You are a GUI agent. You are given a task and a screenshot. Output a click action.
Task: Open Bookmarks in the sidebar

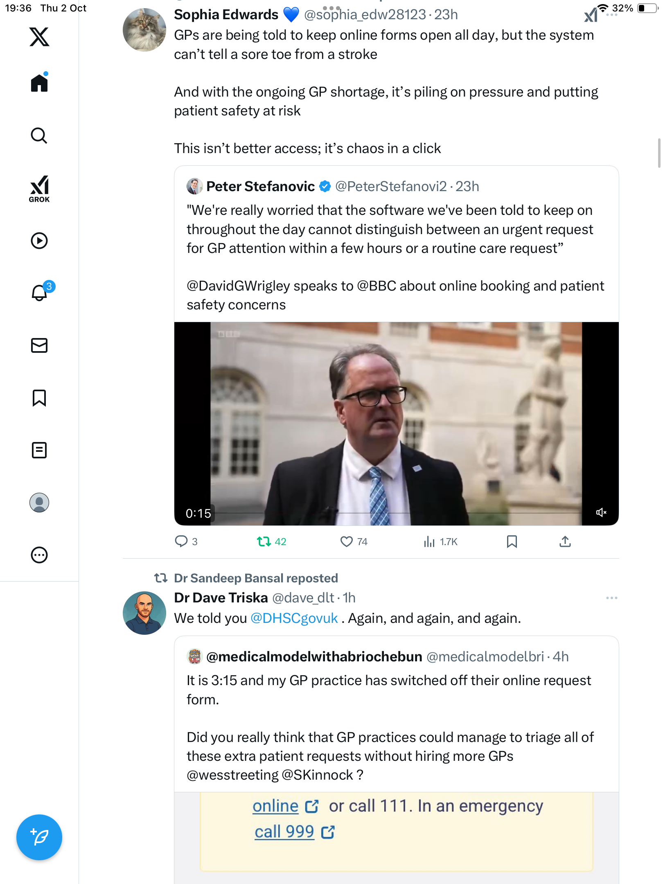[39, 398]
